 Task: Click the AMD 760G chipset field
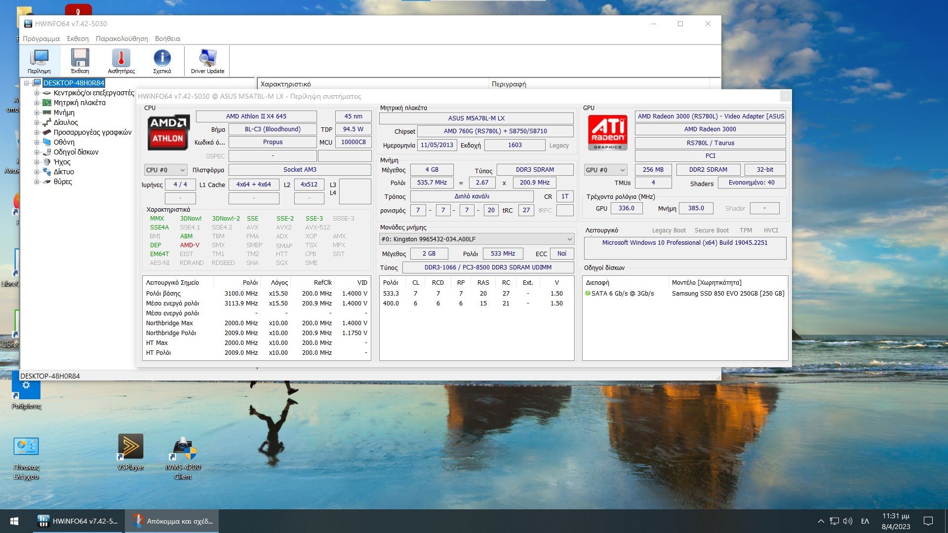coord(495,131)
